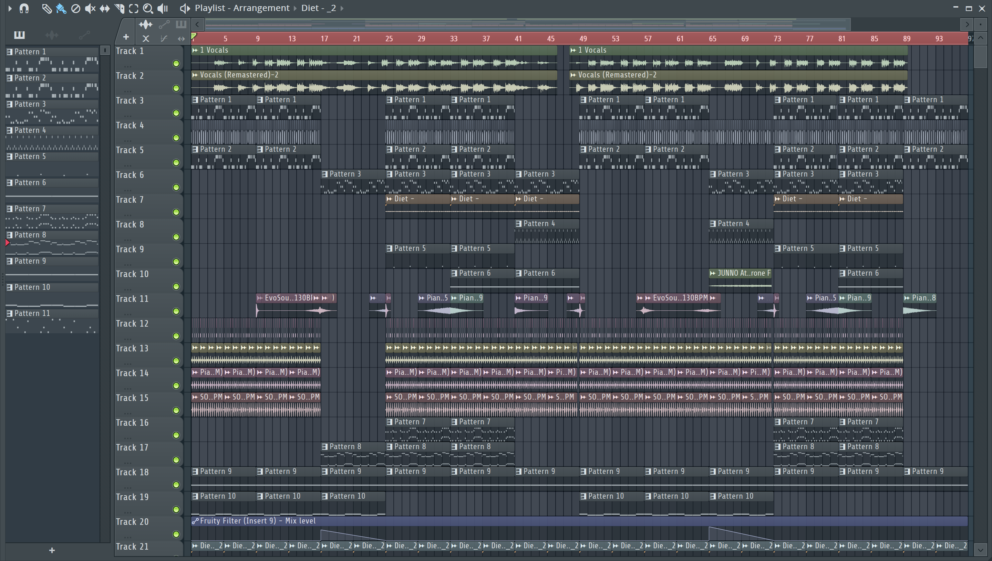Focus automation clips icon
Screen dimensions: 992x561
pos(164,25)
